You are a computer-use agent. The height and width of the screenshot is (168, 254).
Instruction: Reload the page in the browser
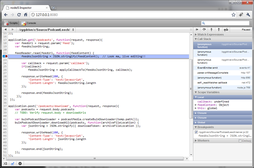pyautogui.click(x=19, y=15)
